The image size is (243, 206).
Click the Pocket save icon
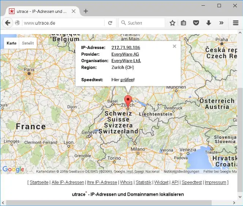(196, 23)
